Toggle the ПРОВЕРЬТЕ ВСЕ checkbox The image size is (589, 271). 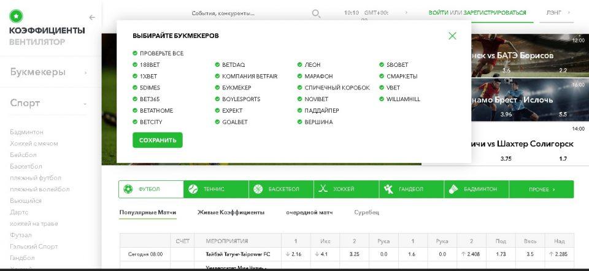tap(135, 53)
